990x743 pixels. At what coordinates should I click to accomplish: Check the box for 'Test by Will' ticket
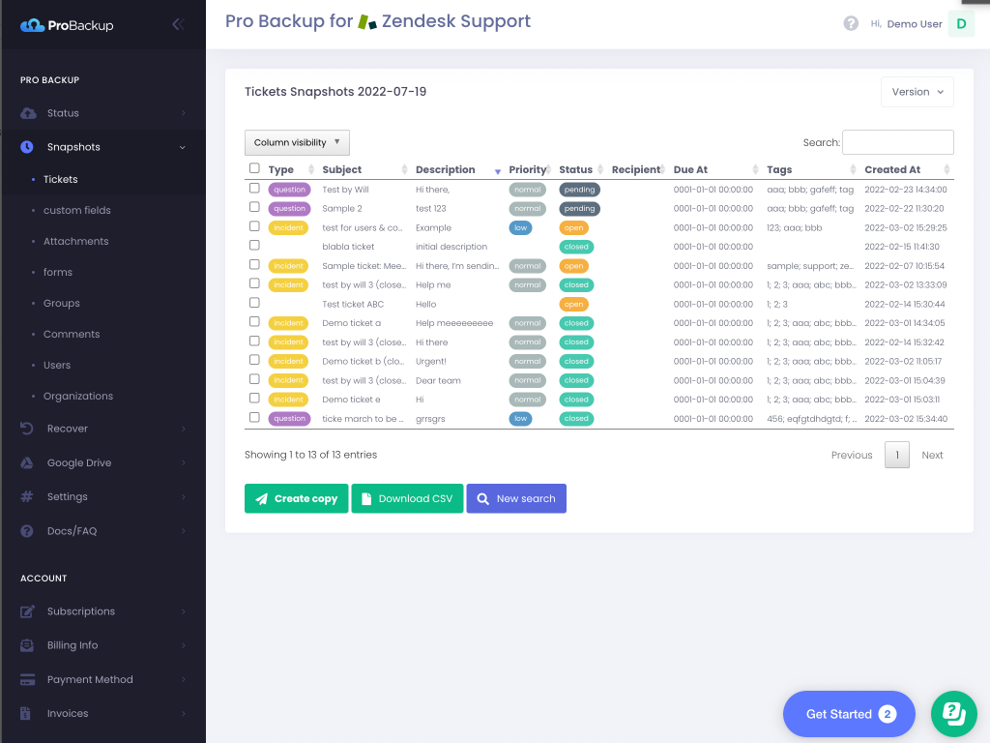click(x=254, y=189)
